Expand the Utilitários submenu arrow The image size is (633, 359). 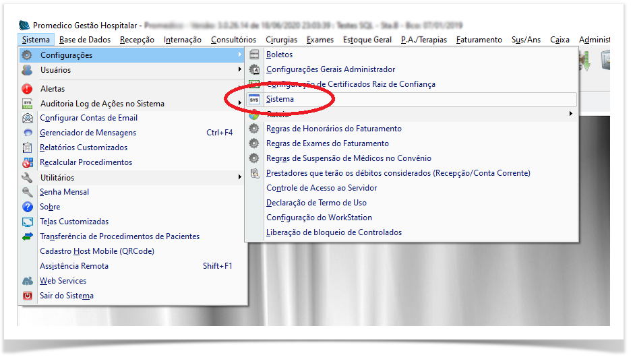click(x=239, y=178)
